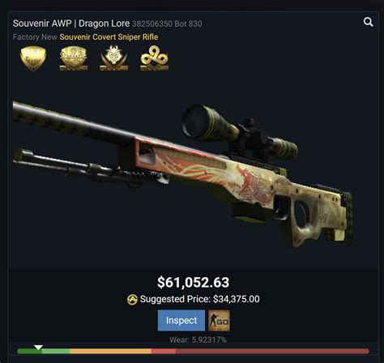Select the G2 samurai gold sticker
The width and height of the screenshot is (384, 363).
(x=113, y=58)
